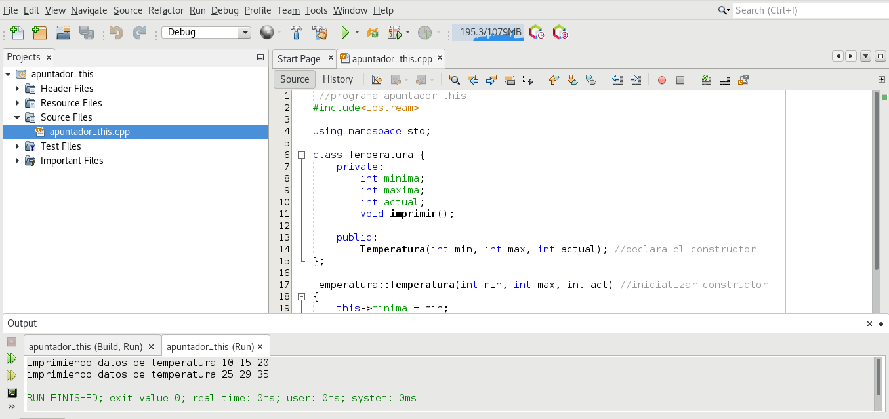Select apuntador_this (Build, Run) output tab

pos(85,346)
